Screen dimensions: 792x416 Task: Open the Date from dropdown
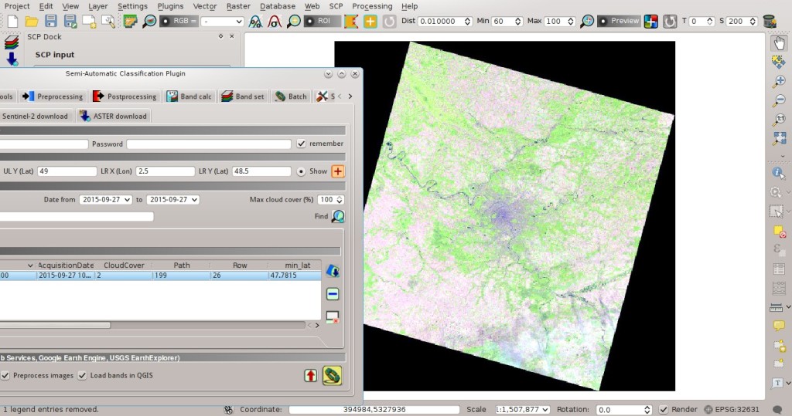point(105,200)
